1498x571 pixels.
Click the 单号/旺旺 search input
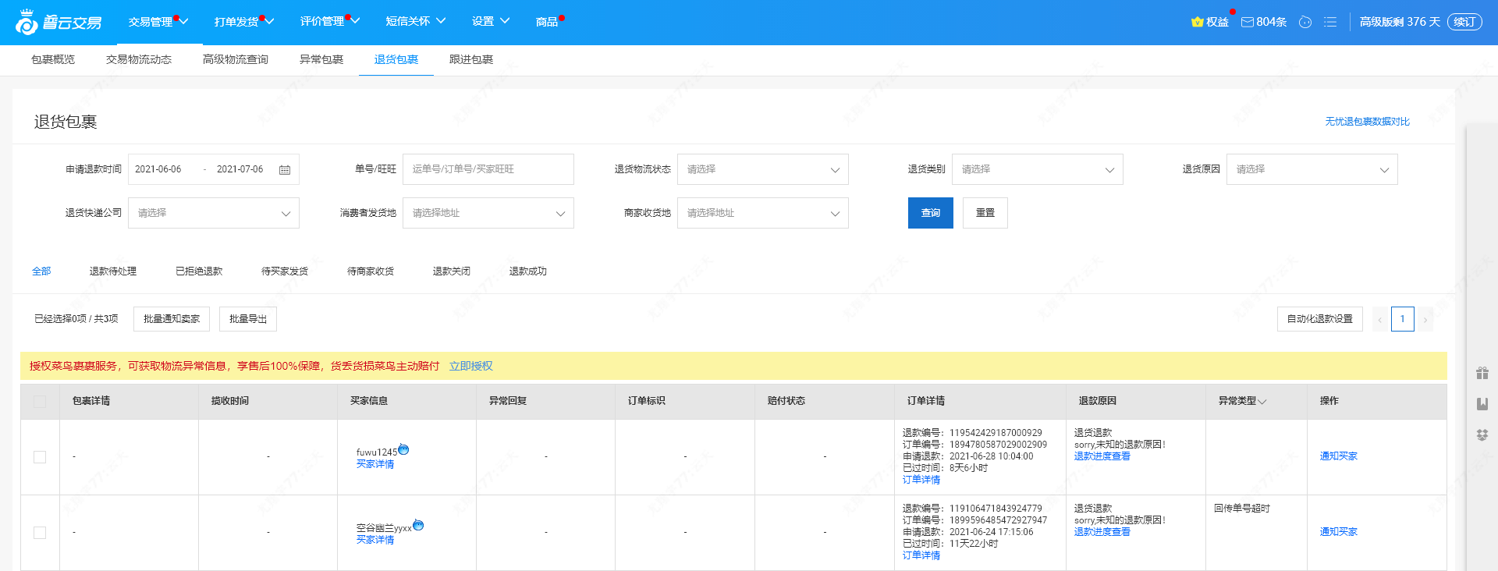[488, 169]
